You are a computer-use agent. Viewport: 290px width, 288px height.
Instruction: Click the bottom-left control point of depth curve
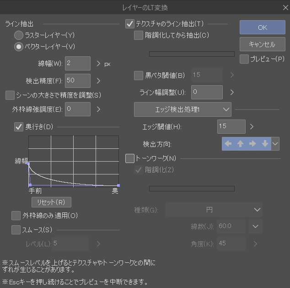pos(30,185)
